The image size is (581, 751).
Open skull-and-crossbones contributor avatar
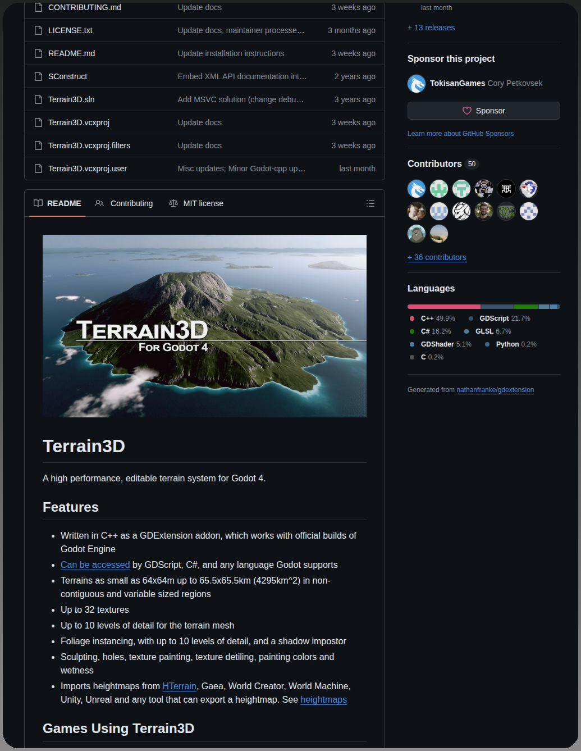click(484, 189)
